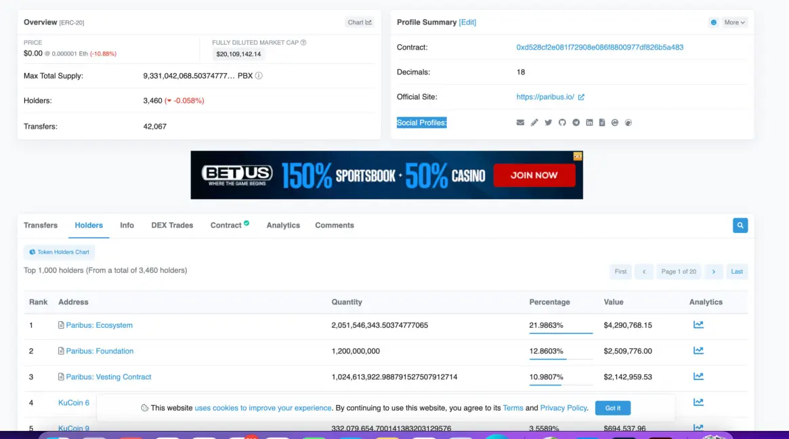
Task: Click the Chart button in Overview
Action: tap(359, 22)
